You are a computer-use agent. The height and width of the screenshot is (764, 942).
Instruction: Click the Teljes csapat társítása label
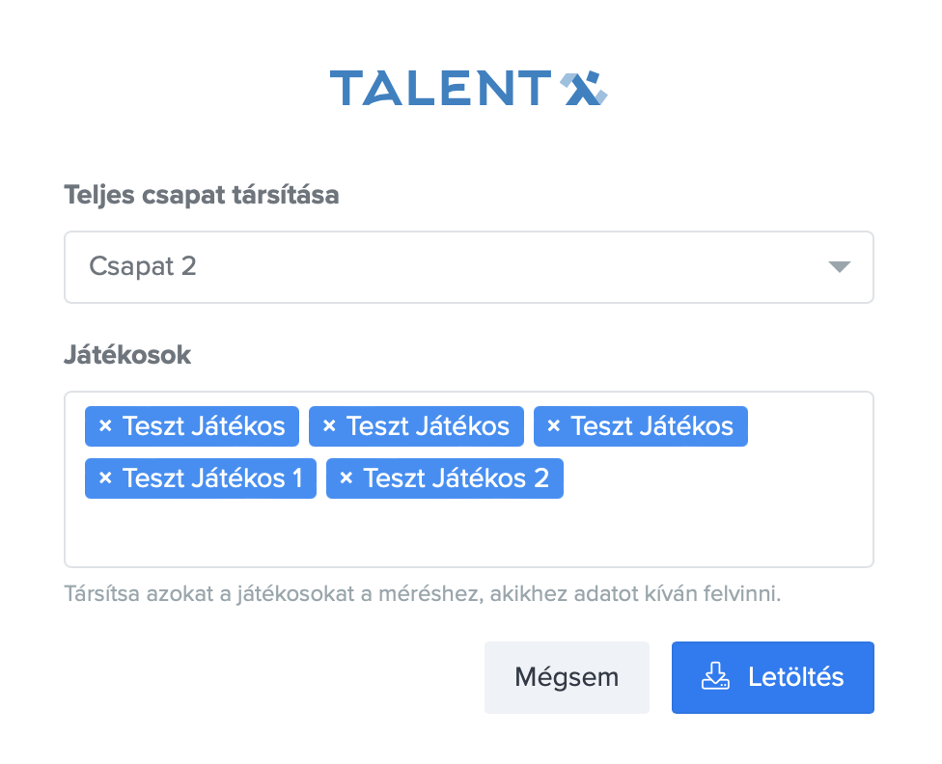tap(201, 196)
